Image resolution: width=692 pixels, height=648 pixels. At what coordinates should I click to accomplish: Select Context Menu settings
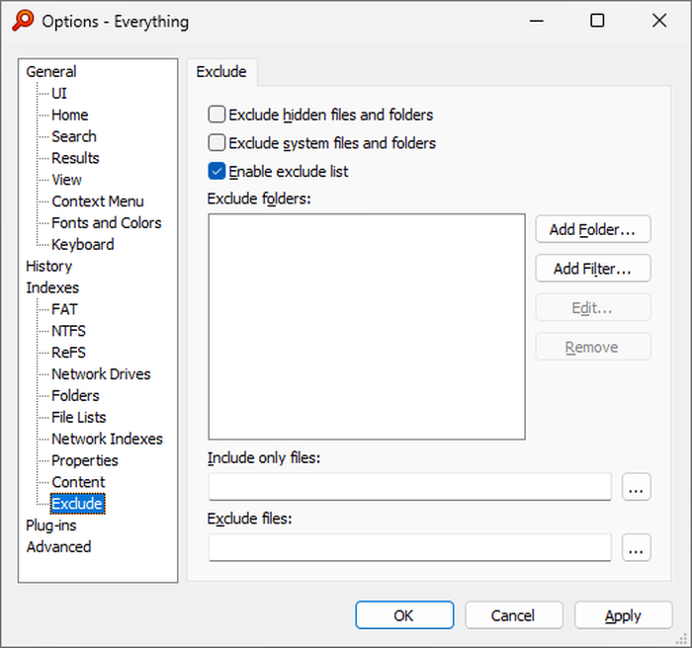[x=98, y=202]
